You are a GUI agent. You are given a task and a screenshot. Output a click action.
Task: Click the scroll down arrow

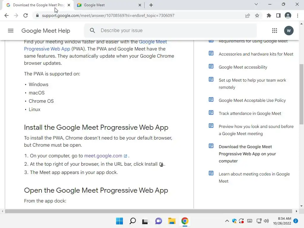coord(301,206)
